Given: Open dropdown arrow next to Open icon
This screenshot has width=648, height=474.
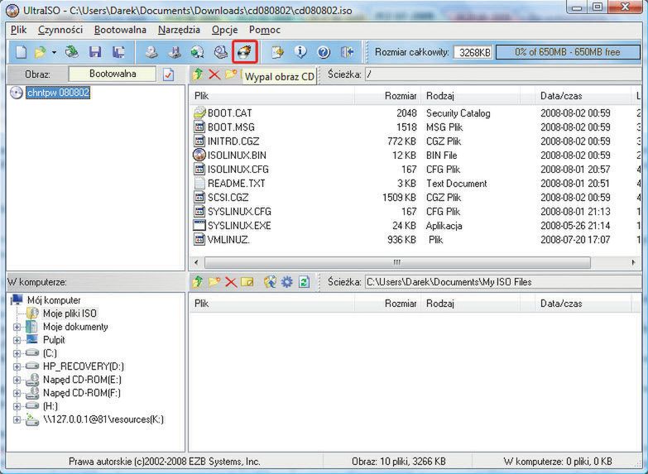Looking at the screenshot, I should pyautogui.click(x=54, y=52).
